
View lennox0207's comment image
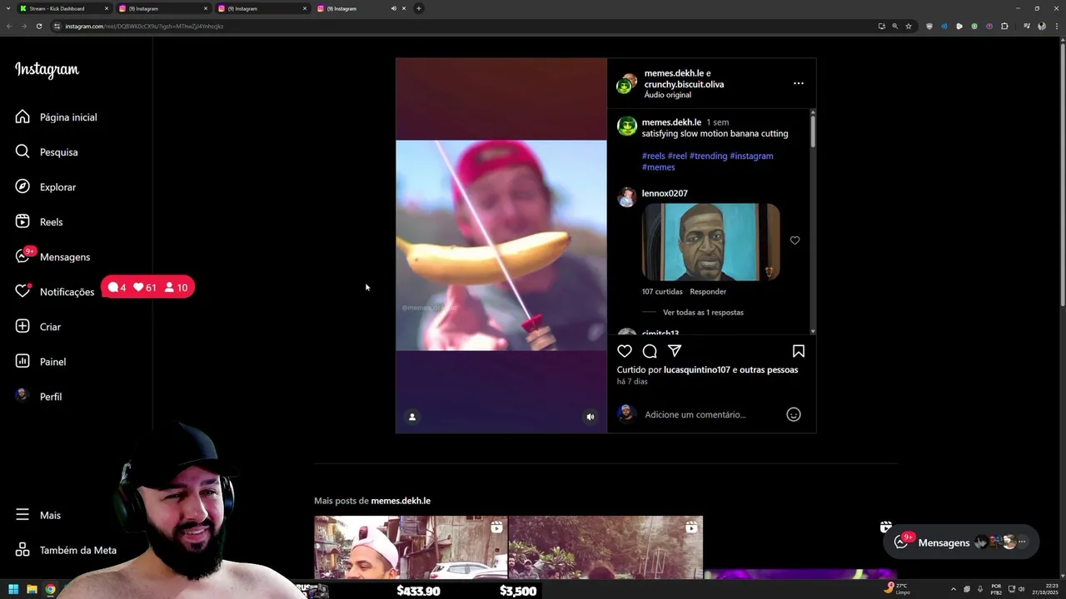(710, 241)
